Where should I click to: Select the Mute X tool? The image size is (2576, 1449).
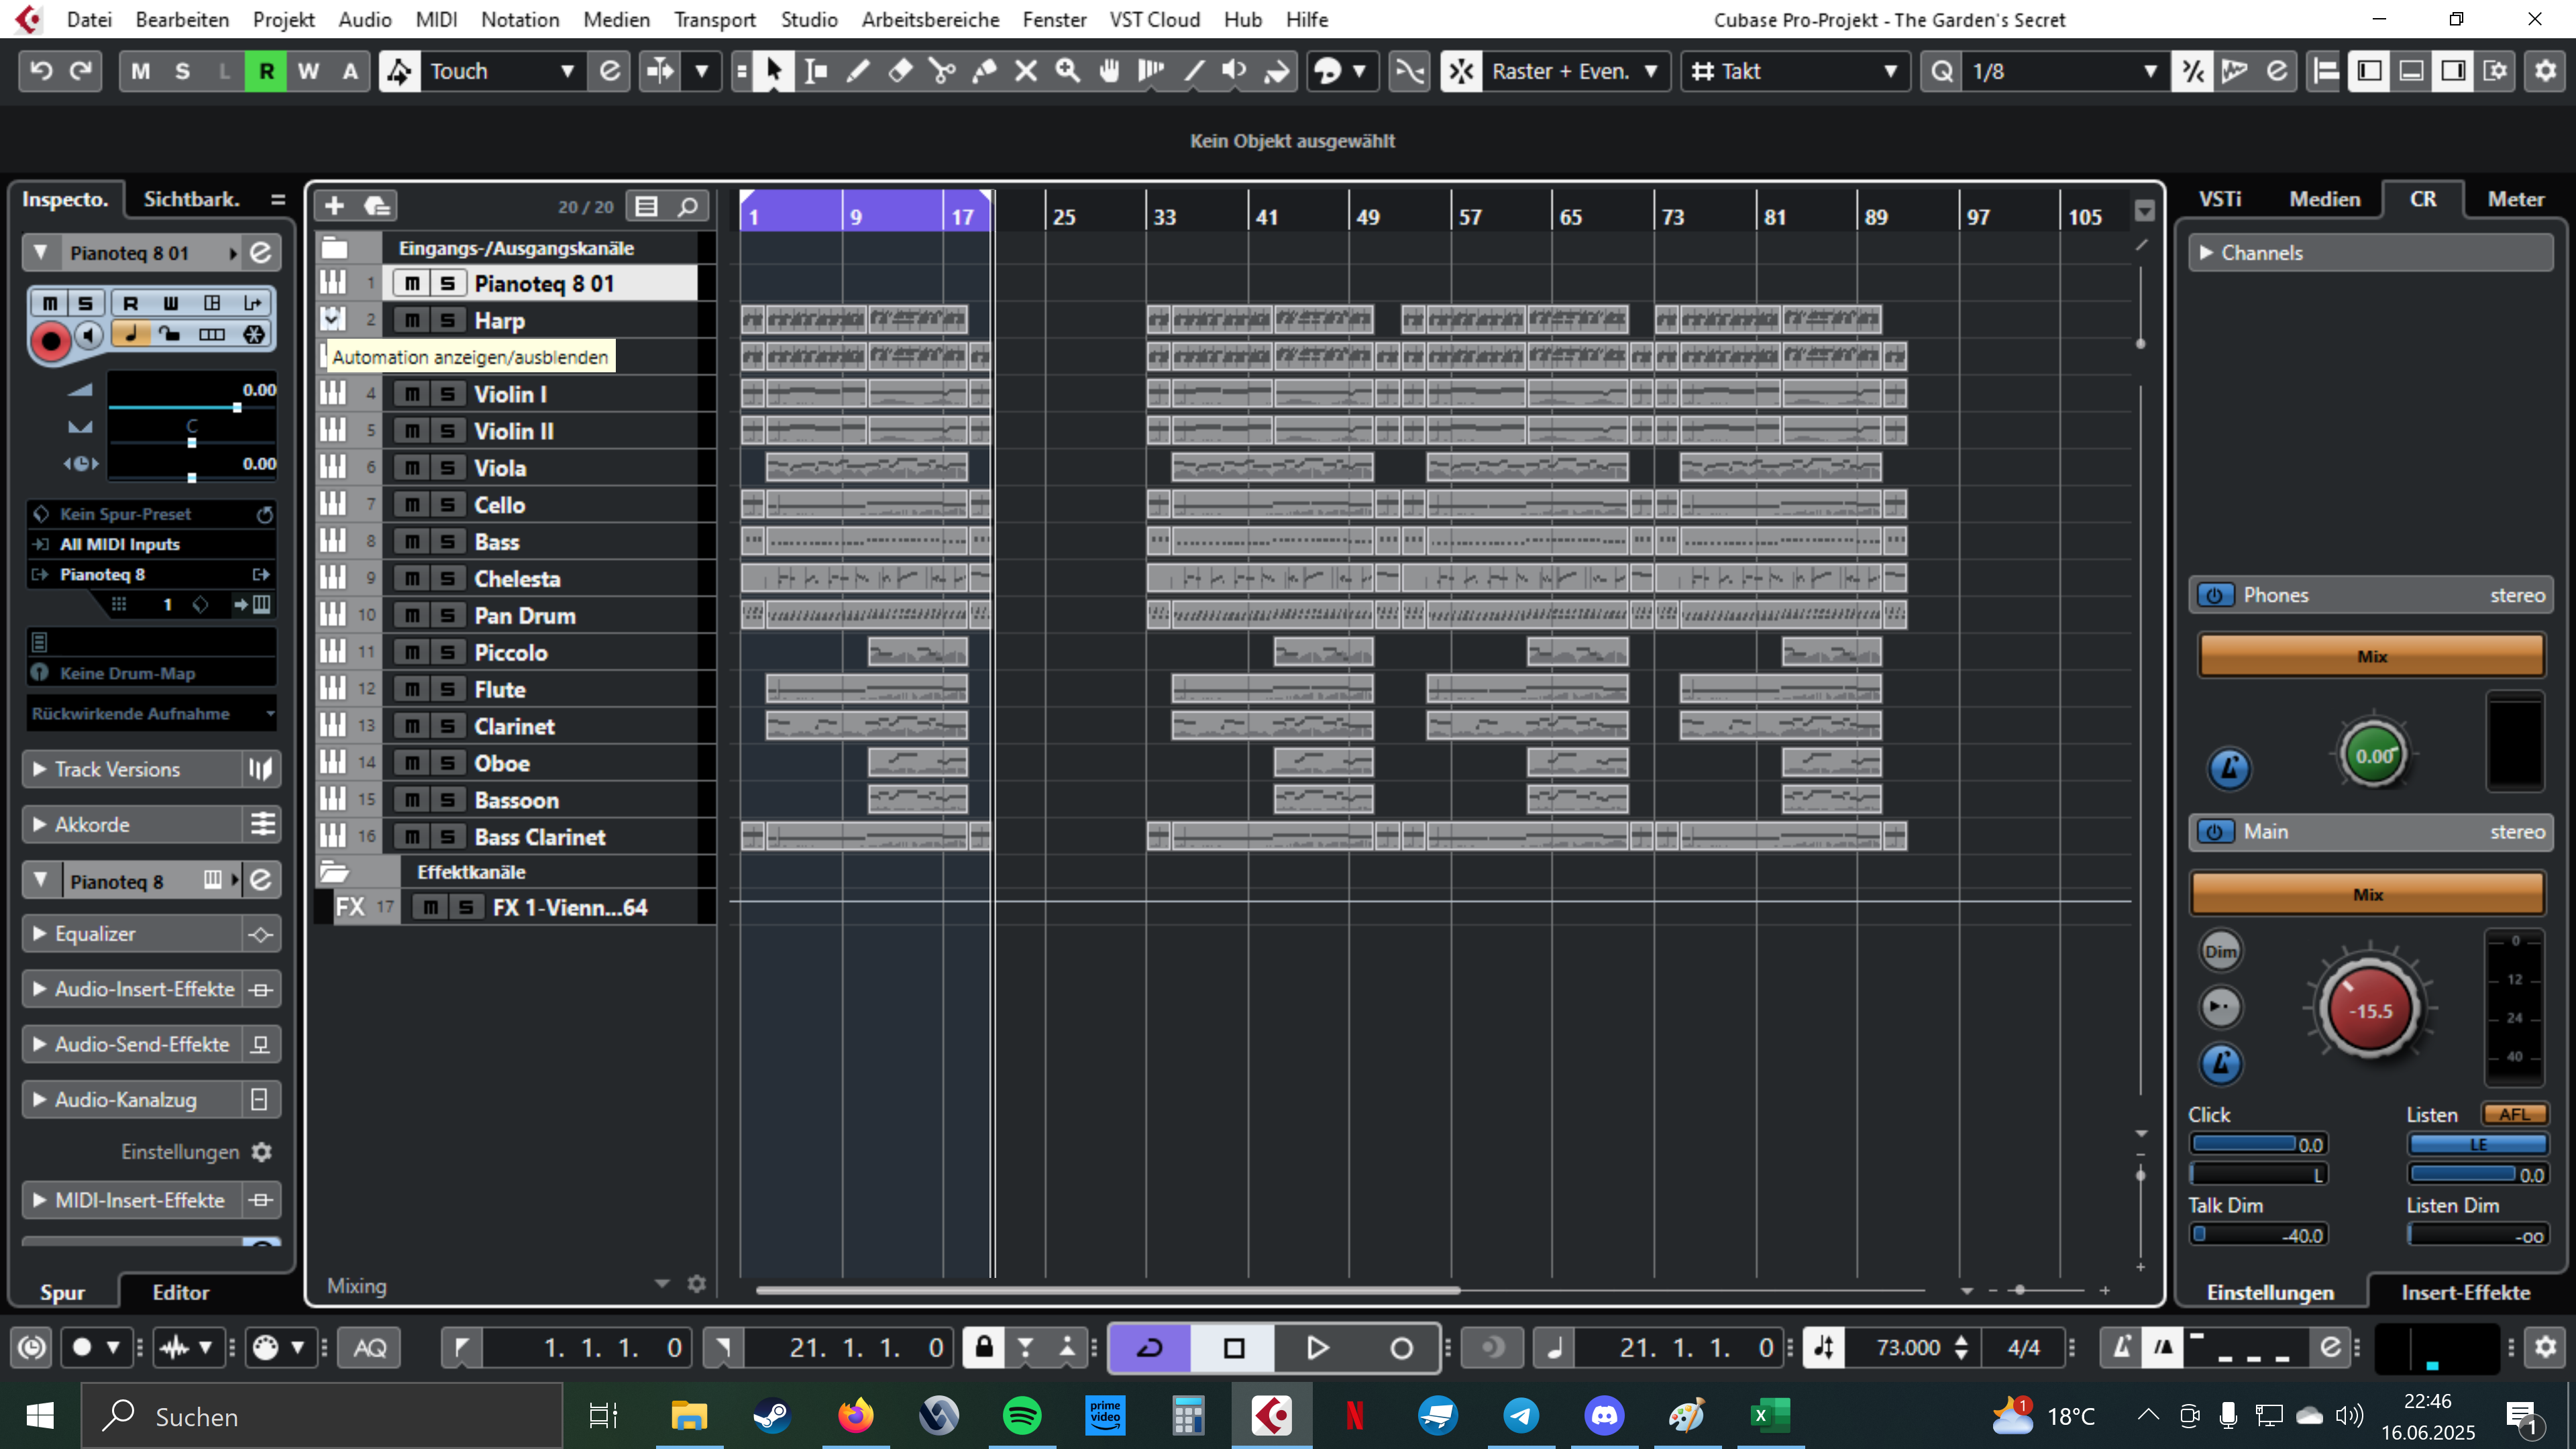tap(1026, 71)
